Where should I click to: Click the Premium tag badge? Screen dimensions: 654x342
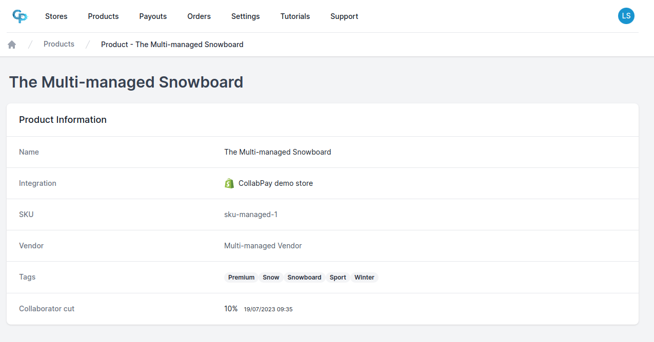(241, 277)
